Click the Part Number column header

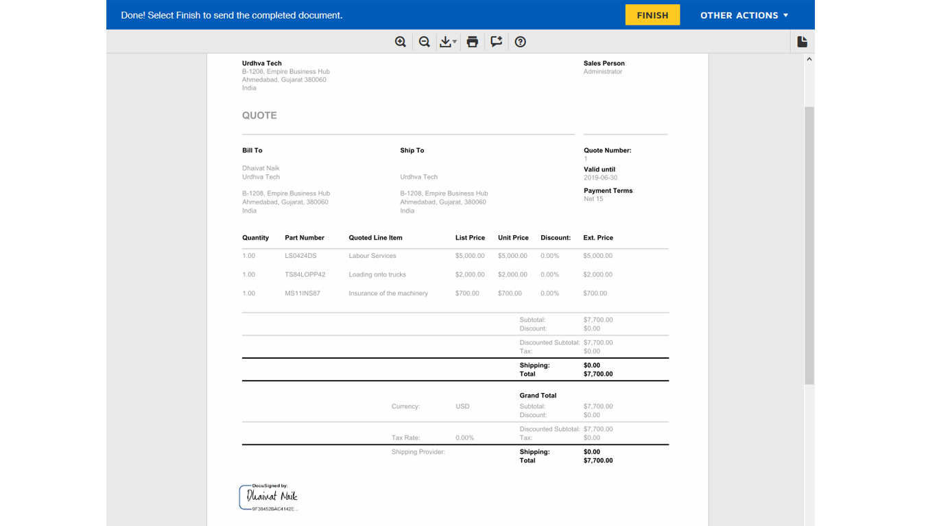point(305,238)
